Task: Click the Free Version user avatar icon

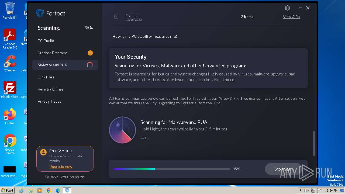Action: [x=43, y=152]
